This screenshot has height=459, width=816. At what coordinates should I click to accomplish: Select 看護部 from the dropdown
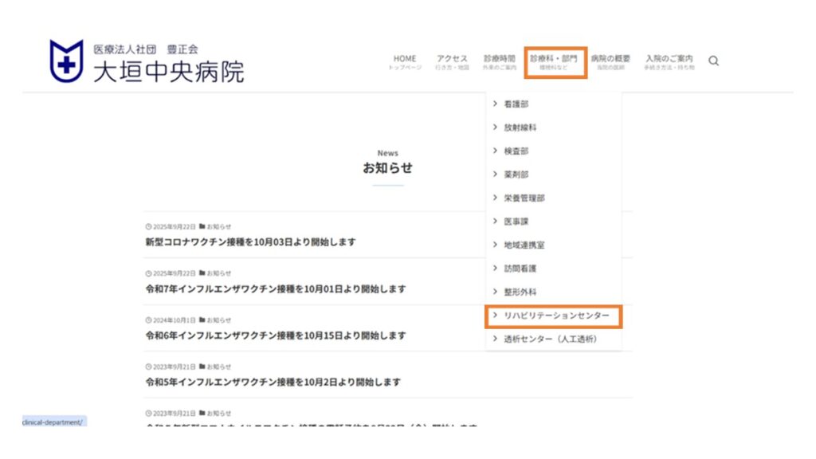(516, 104)
